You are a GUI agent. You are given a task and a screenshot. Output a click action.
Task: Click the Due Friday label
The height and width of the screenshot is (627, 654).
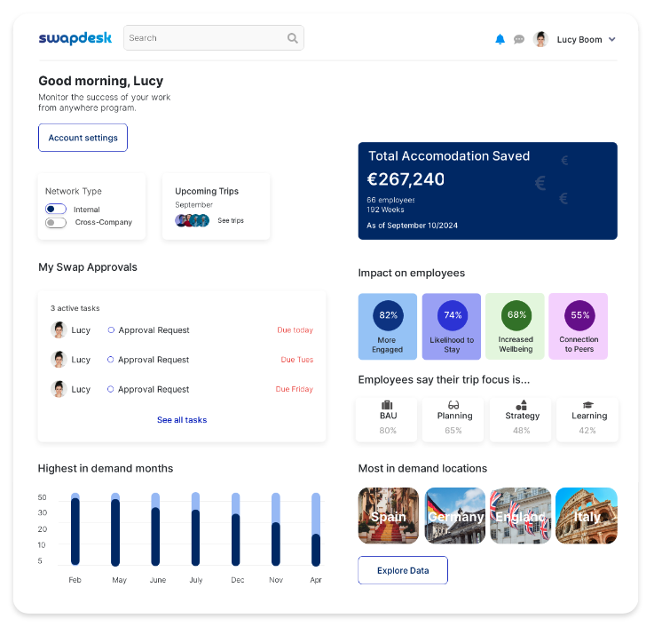[294, 389]
